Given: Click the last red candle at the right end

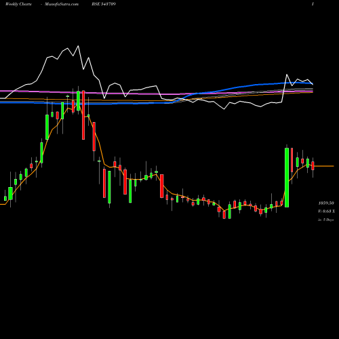Looking at the screenshot, I should (313, 165).
